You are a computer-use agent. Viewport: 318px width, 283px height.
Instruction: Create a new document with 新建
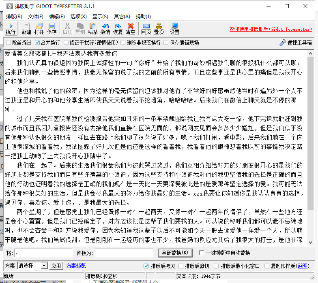(26, 29)
